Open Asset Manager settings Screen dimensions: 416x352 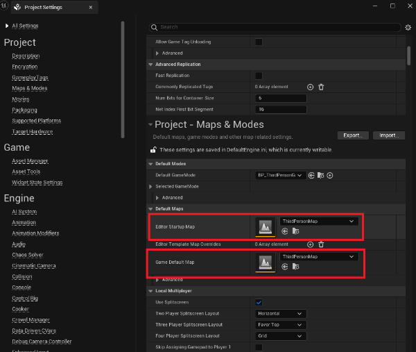[x=30, y=161]
